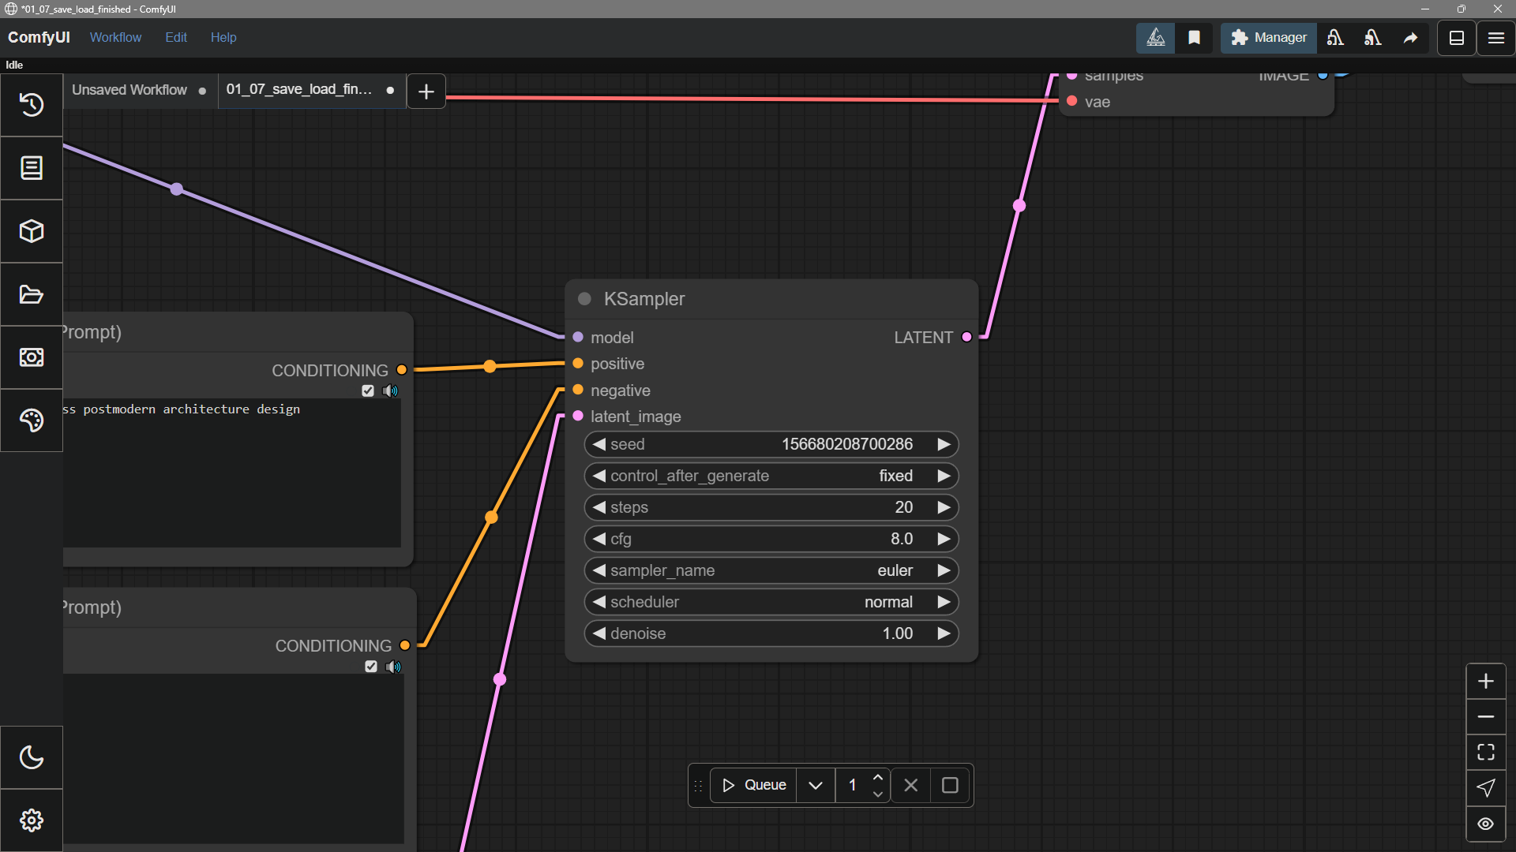The image size is (1516, 852).
Task: Open the node library sidebar panel
Action: click(32, 167)
